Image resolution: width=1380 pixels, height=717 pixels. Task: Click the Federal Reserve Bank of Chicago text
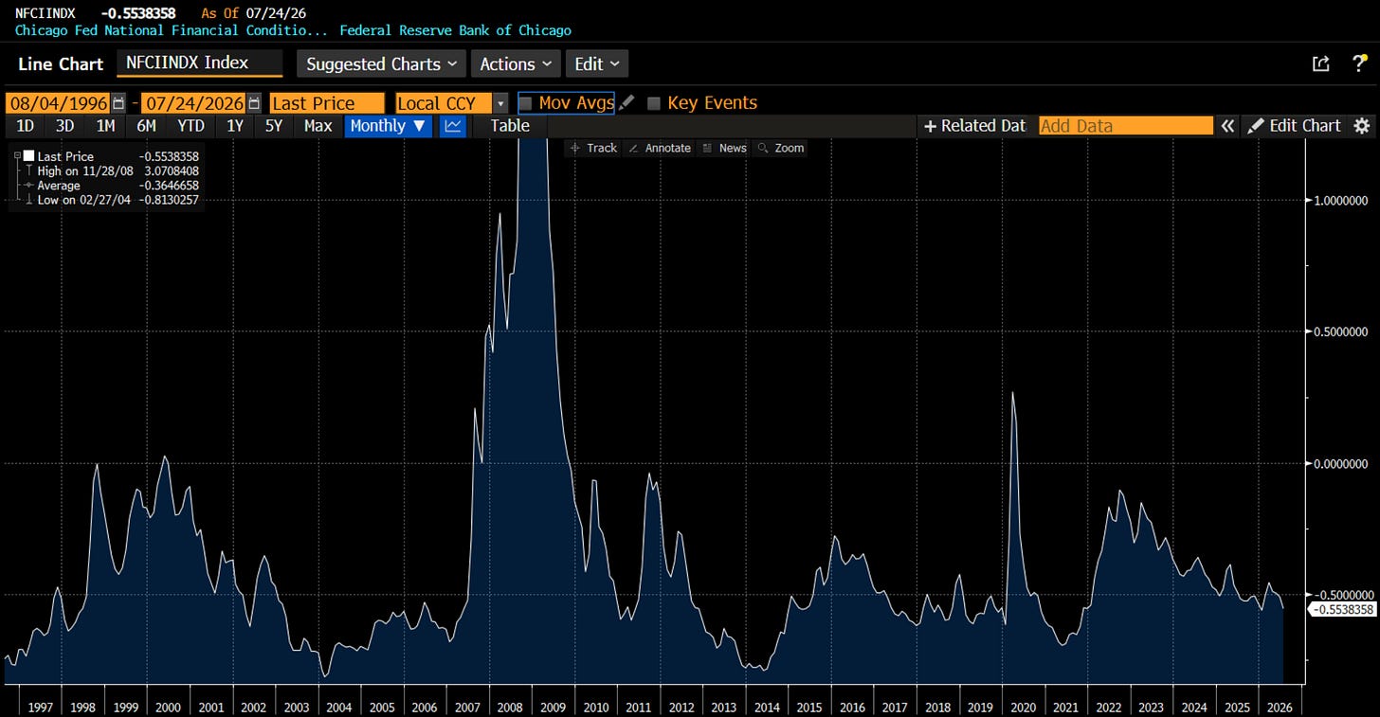pyautogui.click(x=455, y=30)
